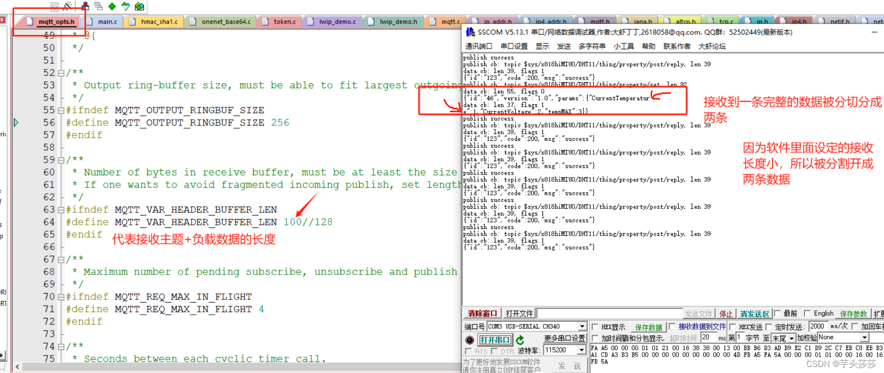
Task: Open SSCOM 帮助 menu
Action: pyautogui.click(x=649, y=46)
